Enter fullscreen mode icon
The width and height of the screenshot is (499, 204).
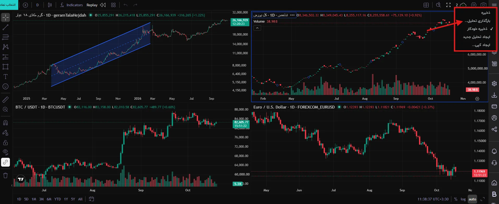tap(448, 5)
